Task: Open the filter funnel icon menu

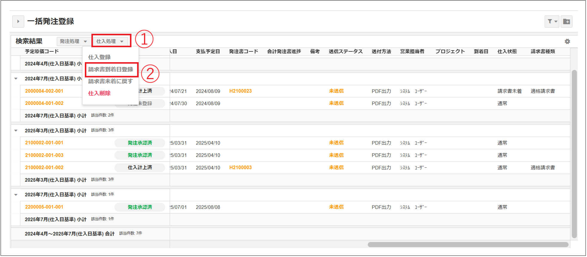Action: [551, 22]
